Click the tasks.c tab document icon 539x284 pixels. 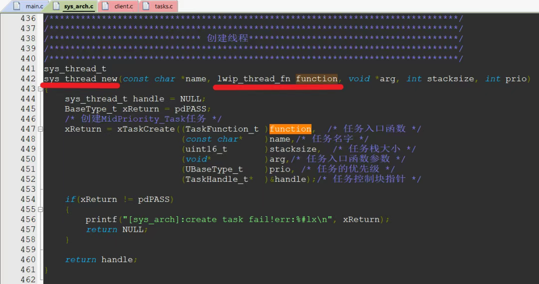click(146, 6)
